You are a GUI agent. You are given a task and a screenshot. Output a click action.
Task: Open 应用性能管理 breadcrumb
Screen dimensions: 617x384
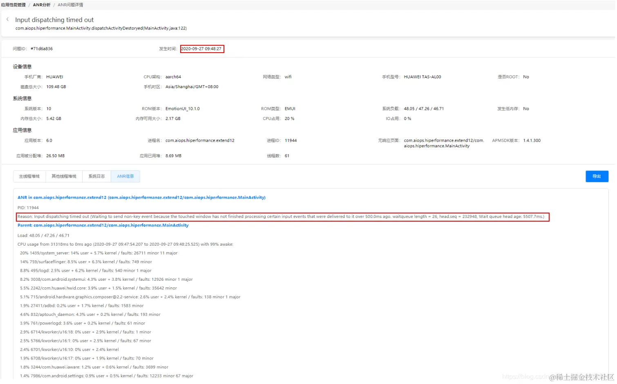(x=13, y=5)
